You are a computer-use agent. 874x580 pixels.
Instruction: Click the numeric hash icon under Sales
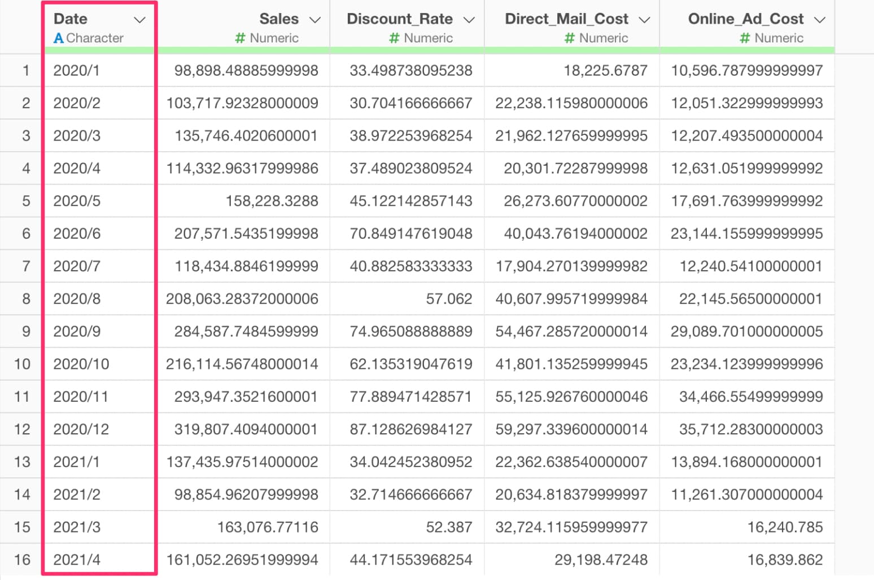click(x=240, y=38)
